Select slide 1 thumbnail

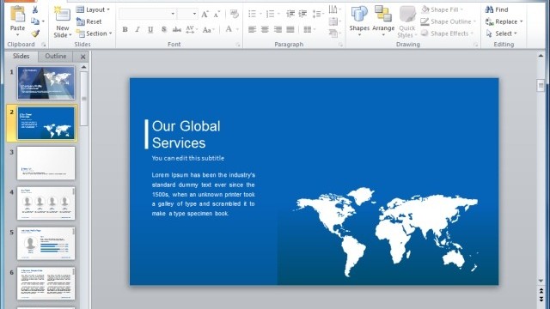tap(46, 83)
